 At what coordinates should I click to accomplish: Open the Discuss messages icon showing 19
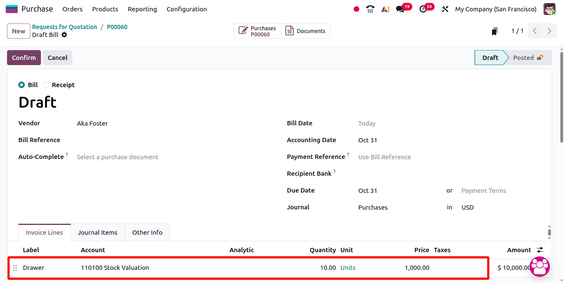[400, 9]
